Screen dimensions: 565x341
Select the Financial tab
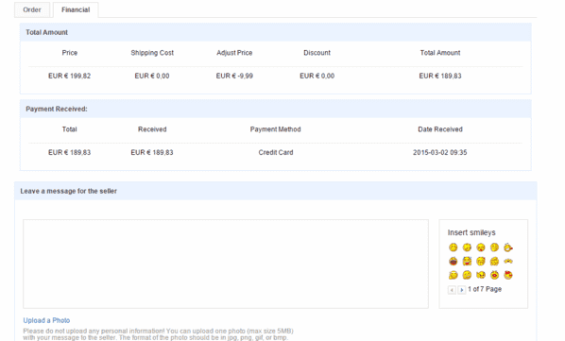click(x=76, y=9)
